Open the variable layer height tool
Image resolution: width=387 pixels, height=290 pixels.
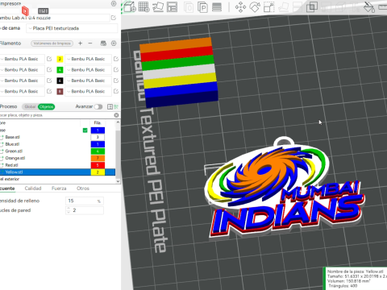click(x=217, y=7)
